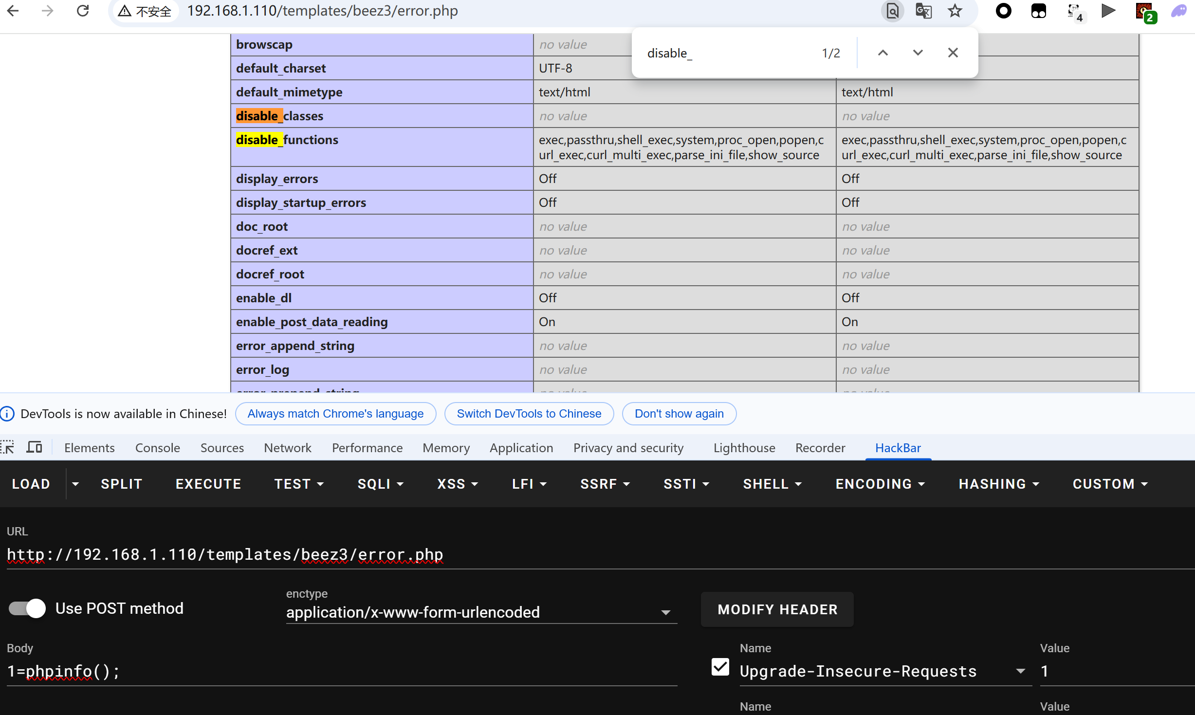The width and height of the screenshot is (1195, 715).
Task: Go to next find result arrow
Action: pos(918,53)
